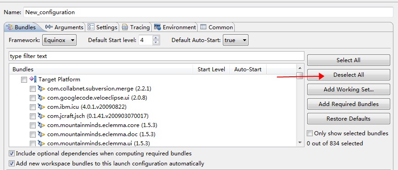
Task: Check the Target Platform checkbox
Action: 24,80
